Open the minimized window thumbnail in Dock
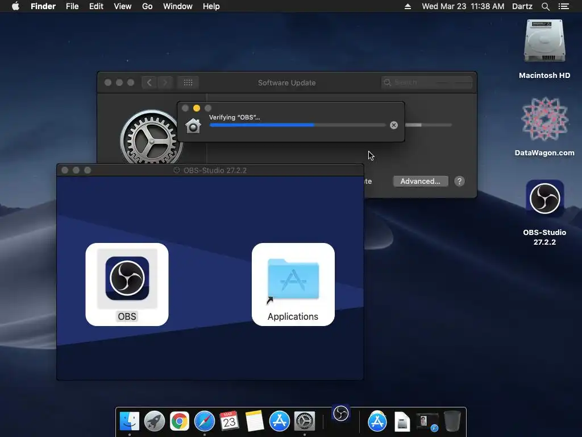 (x=427, y=422)
